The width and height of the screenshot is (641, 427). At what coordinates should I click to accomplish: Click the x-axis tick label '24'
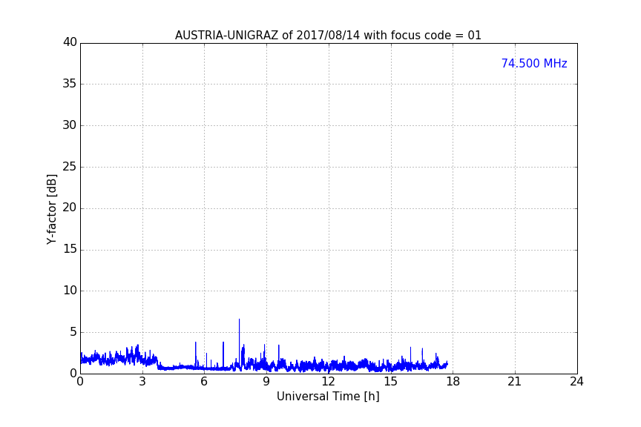point(576,382)
